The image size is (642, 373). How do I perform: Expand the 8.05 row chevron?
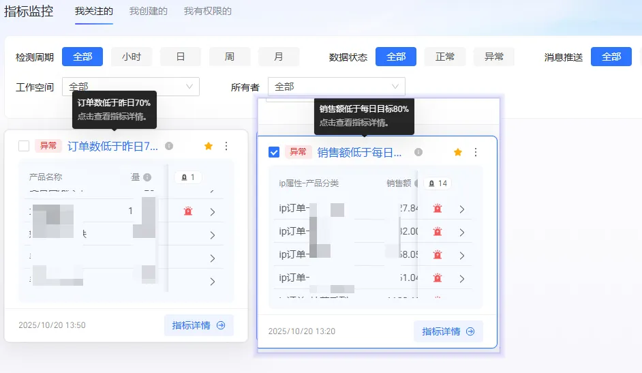tap(462, 256)
